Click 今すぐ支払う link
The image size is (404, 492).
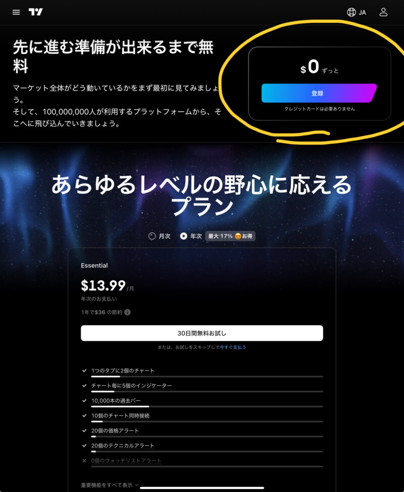click(x=233, y=347)
